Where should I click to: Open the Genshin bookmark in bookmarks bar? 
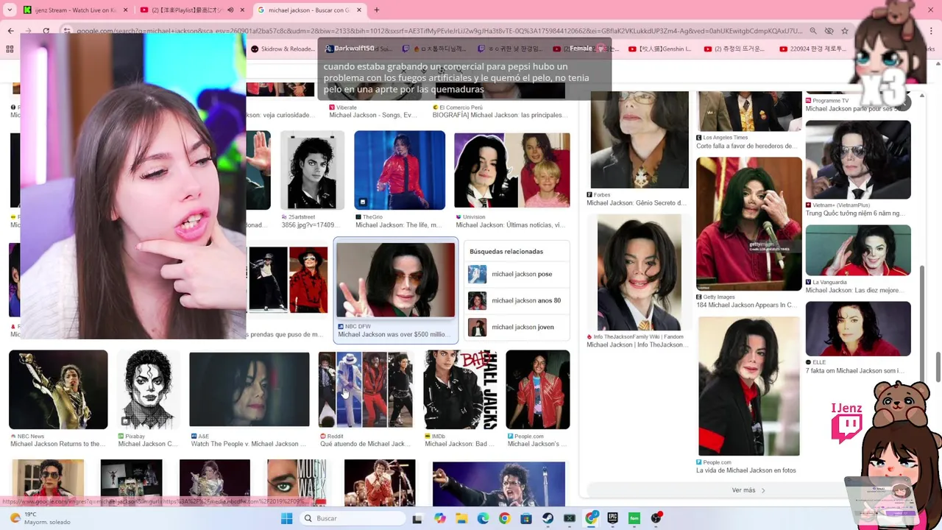[660, 49]
